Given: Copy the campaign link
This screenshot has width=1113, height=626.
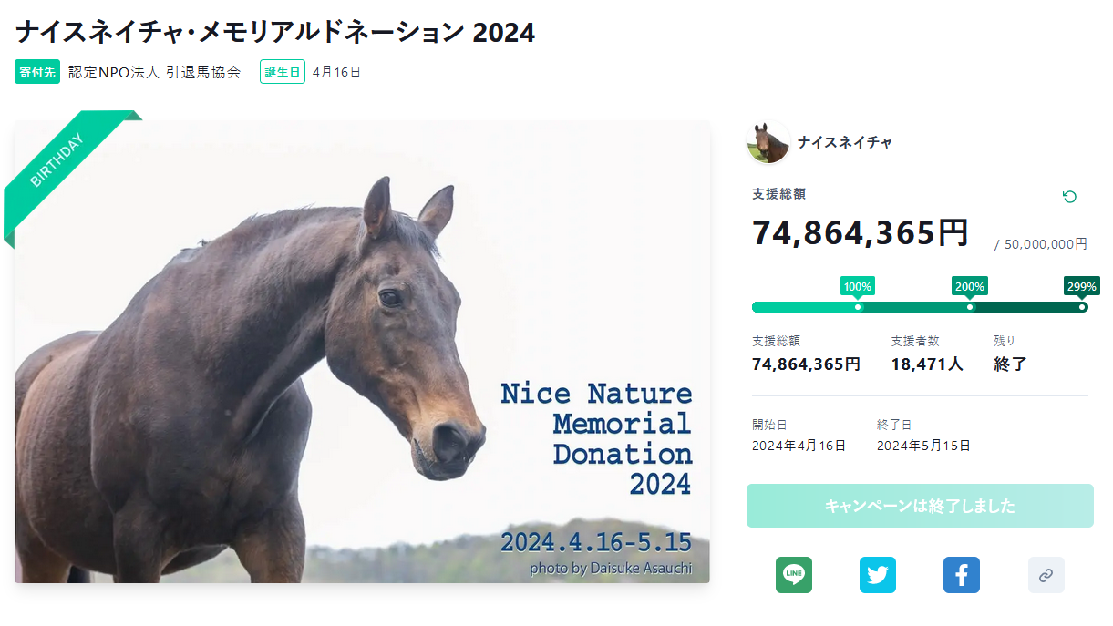Looking at the screenshot, I should [x=1046, y=575].
